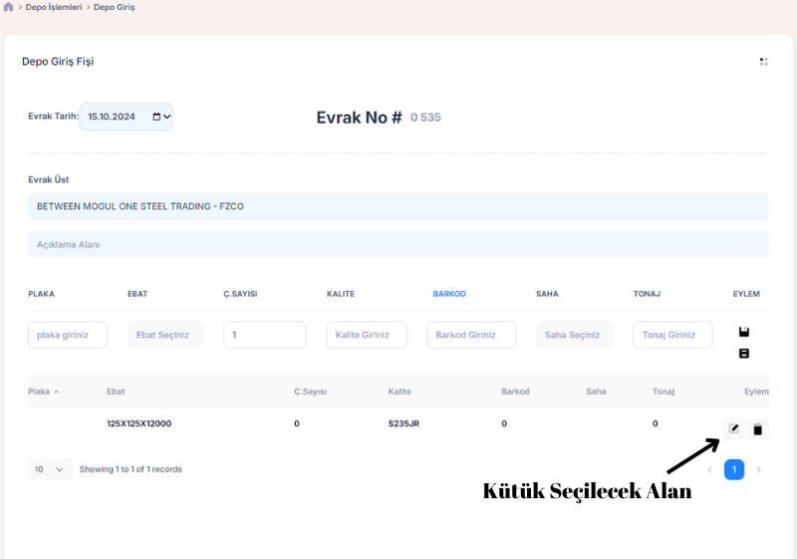Open the four-dot menu icon in card header
The height and width of the screenshot is (559, 797).
pyautogui.click(x=763, y=62)
